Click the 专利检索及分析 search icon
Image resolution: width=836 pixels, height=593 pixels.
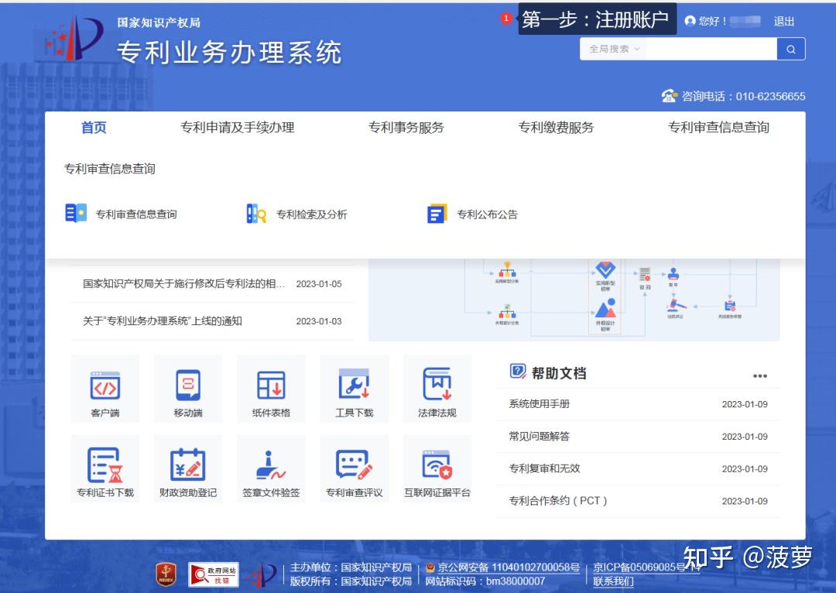click(x=256, y=214)
